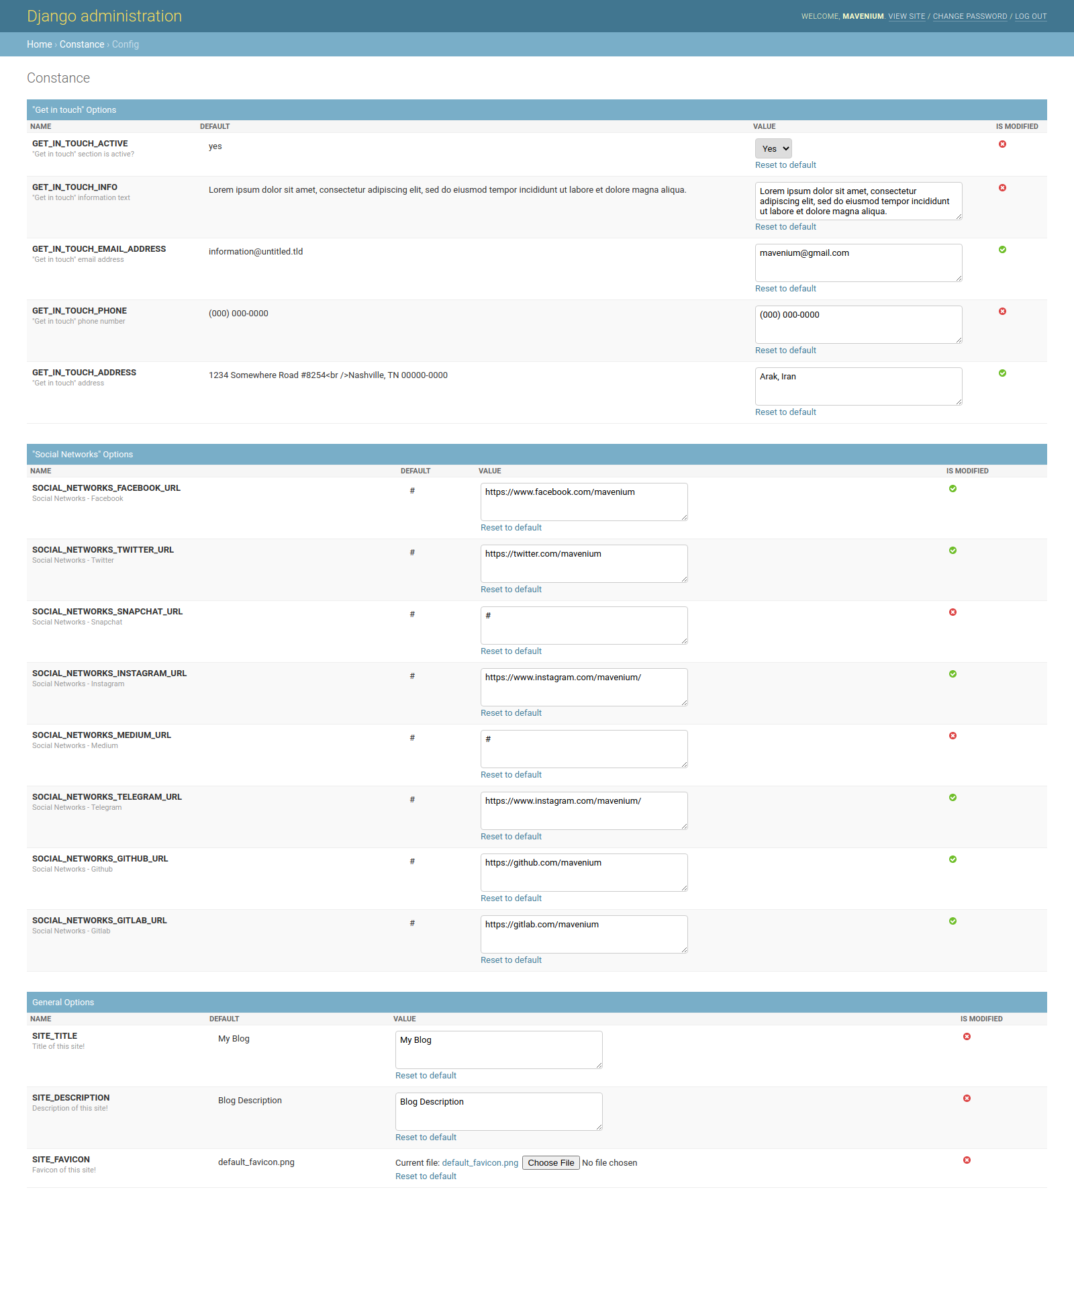Image resolution: width=1074 pixels, height=1296 pixels.
Task: Focus SITE_TITLE field containing My Blog
Action: (x=499, y=1050)
